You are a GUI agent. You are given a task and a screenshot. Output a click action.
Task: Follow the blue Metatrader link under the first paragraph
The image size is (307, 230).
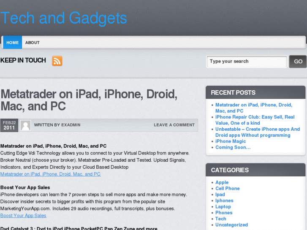coord(51,174)
